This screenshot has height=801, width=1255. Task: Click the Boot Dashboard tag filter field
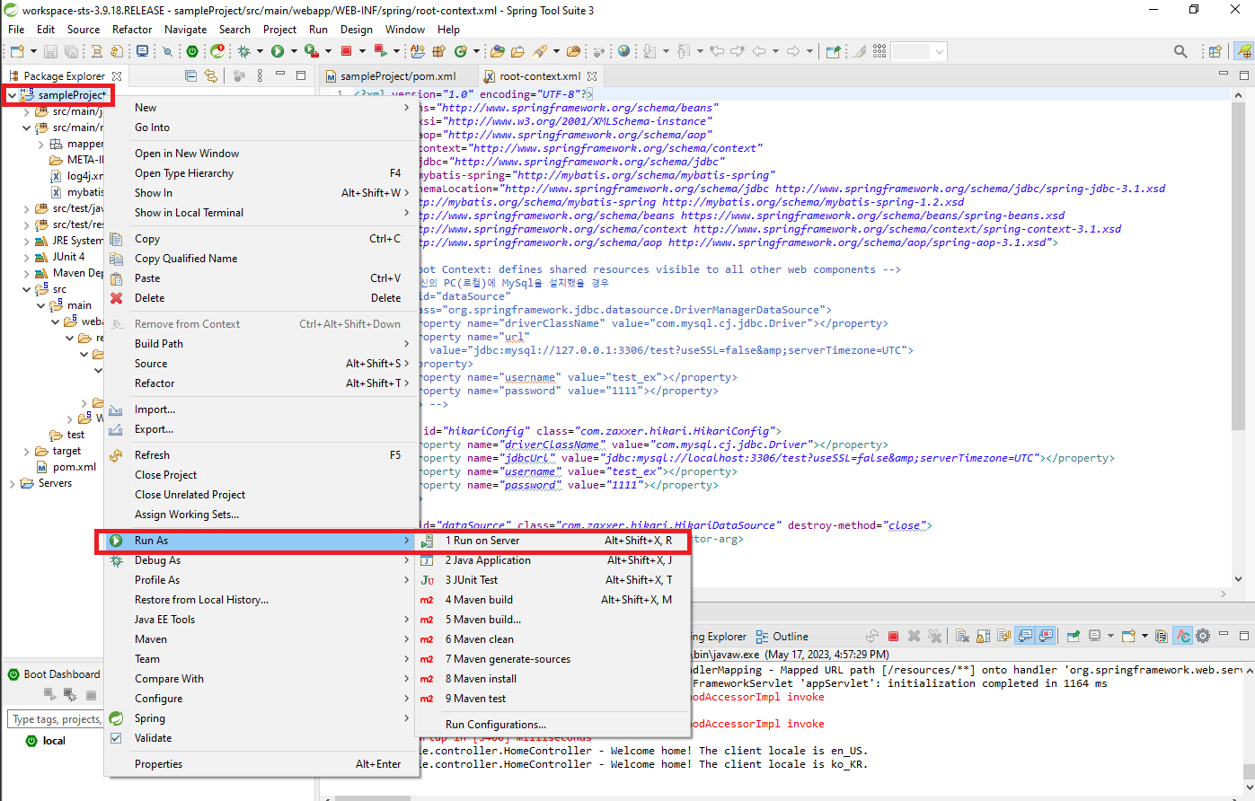pos(56,719)
